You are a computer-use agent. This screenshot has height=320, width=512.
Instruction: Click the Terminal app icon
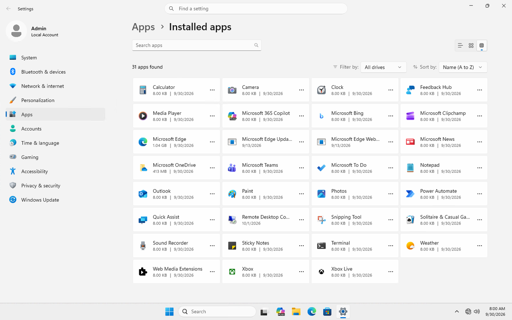pyautogui.click(x=321, y=246)
